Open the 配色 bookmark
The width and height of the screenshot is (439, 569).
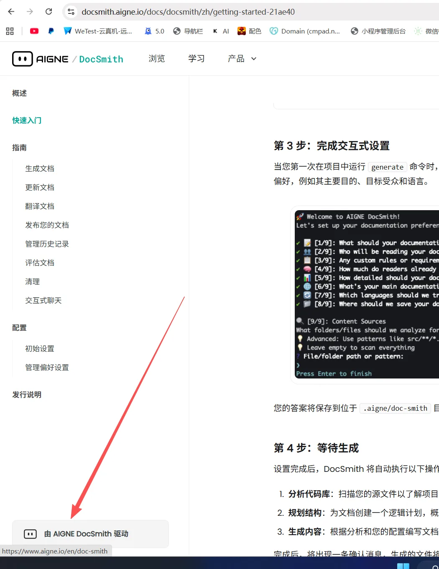tap(249, 31)
